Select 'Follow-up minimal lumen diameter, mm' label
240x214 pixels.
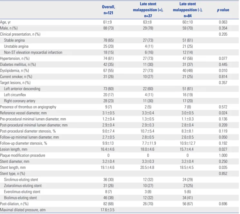click(29, 137)
